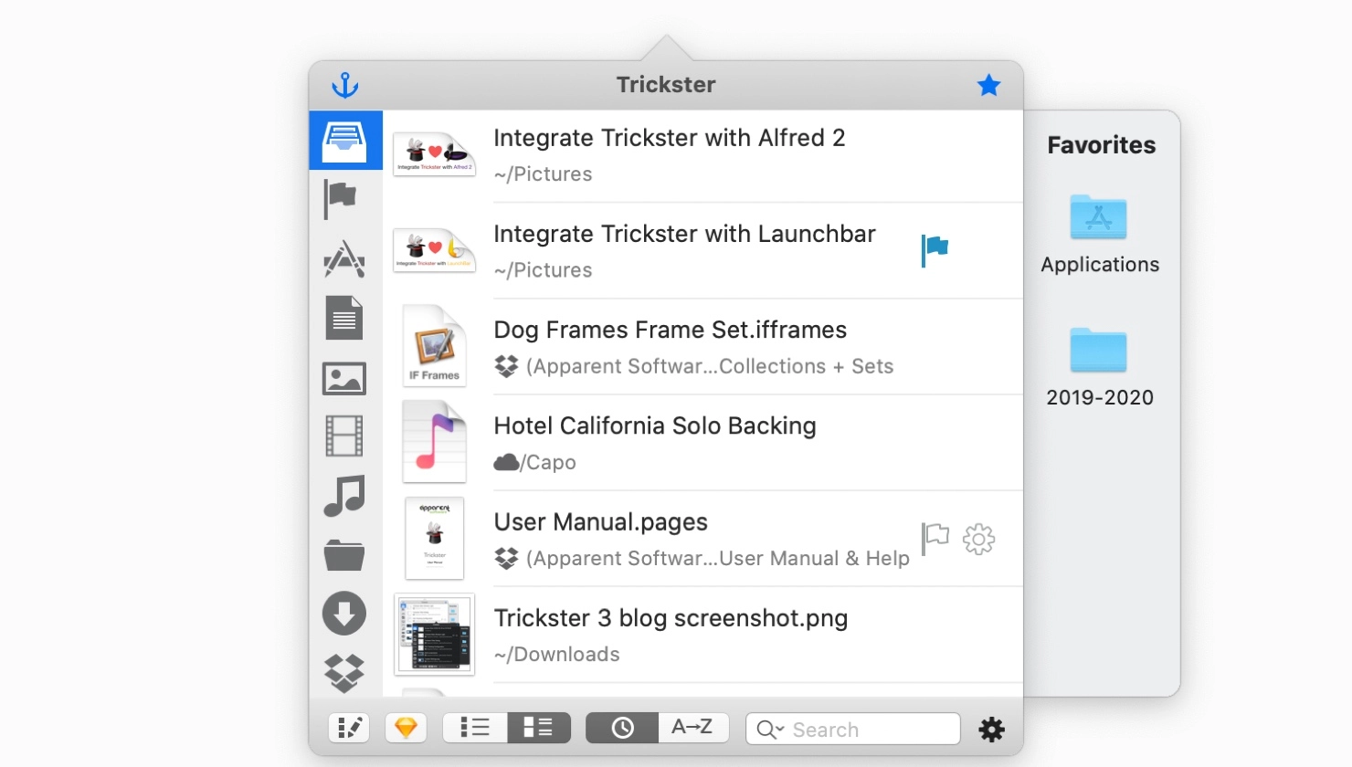Filter by Music in the sidebar
Viewport: 1352px width, 767px height.
344,496
